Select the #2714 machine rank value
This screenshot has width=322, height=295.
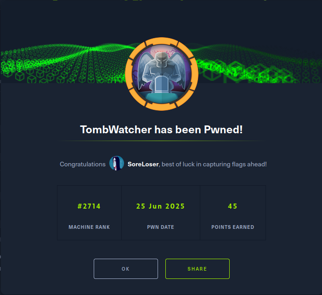(89, 206)
